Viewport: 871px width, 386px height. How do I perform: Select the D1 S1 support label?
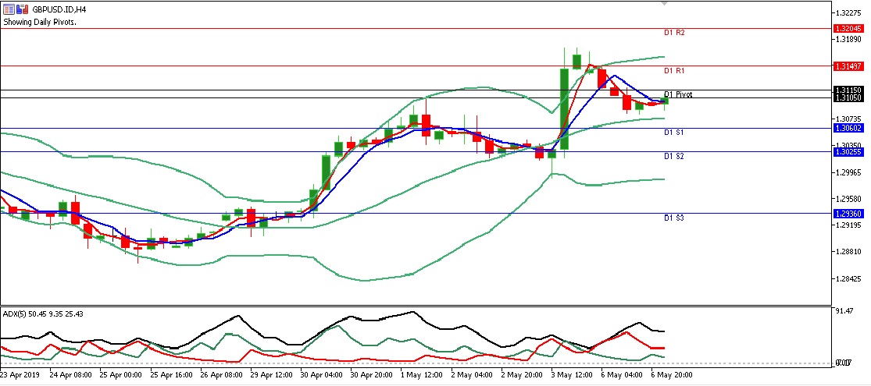point(674,133)
